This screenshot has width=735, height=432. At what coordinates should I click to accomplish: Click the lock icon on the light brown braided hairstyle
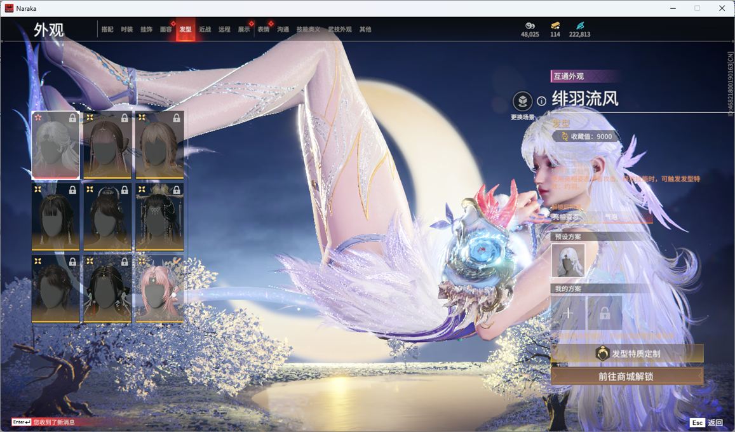[x=177, y=118]
